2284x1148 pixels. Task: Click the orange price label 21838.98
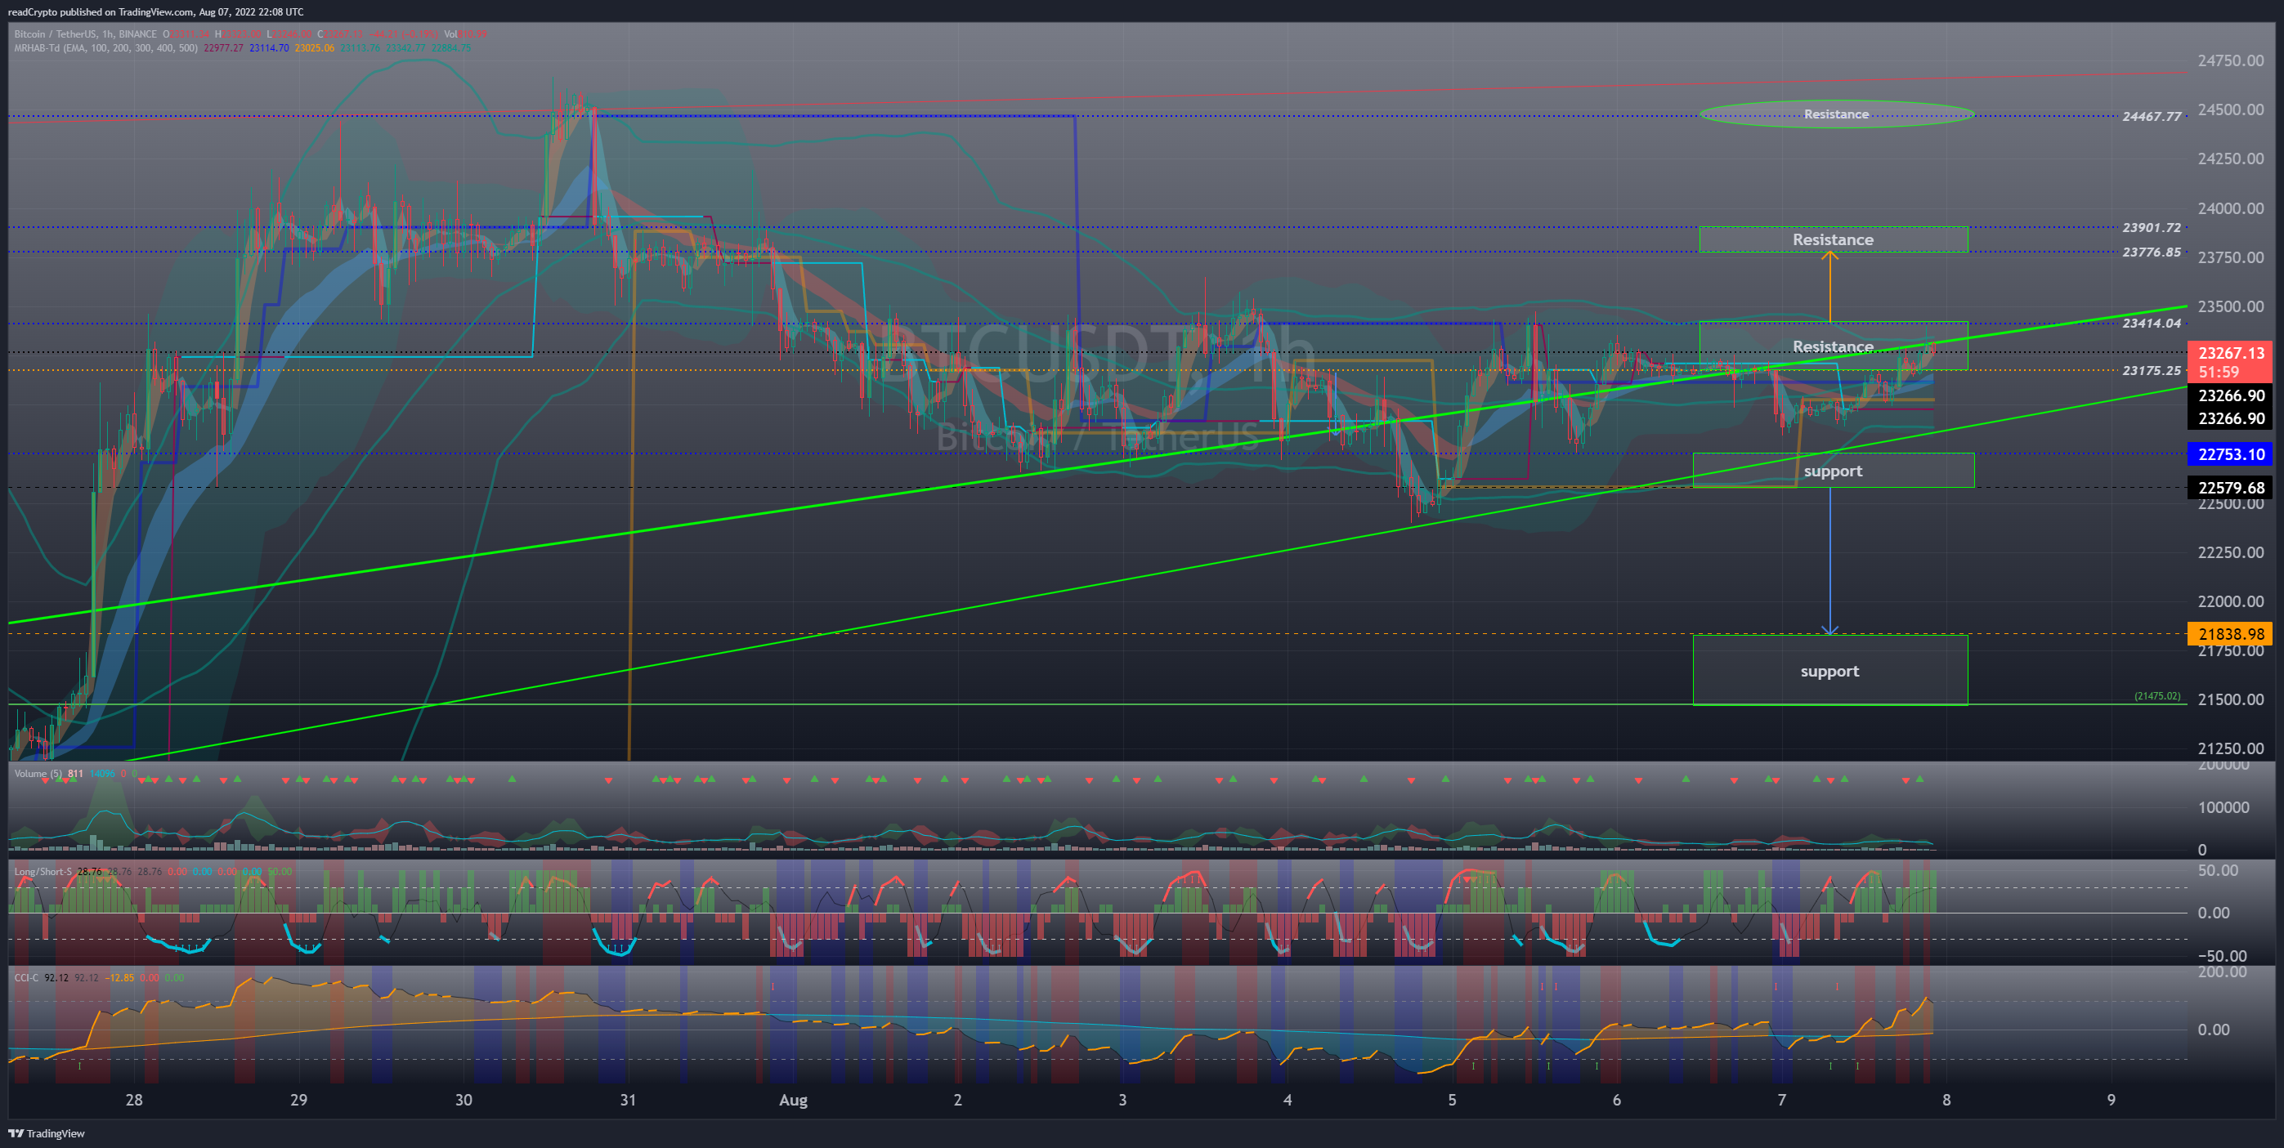pos(2231,634)
